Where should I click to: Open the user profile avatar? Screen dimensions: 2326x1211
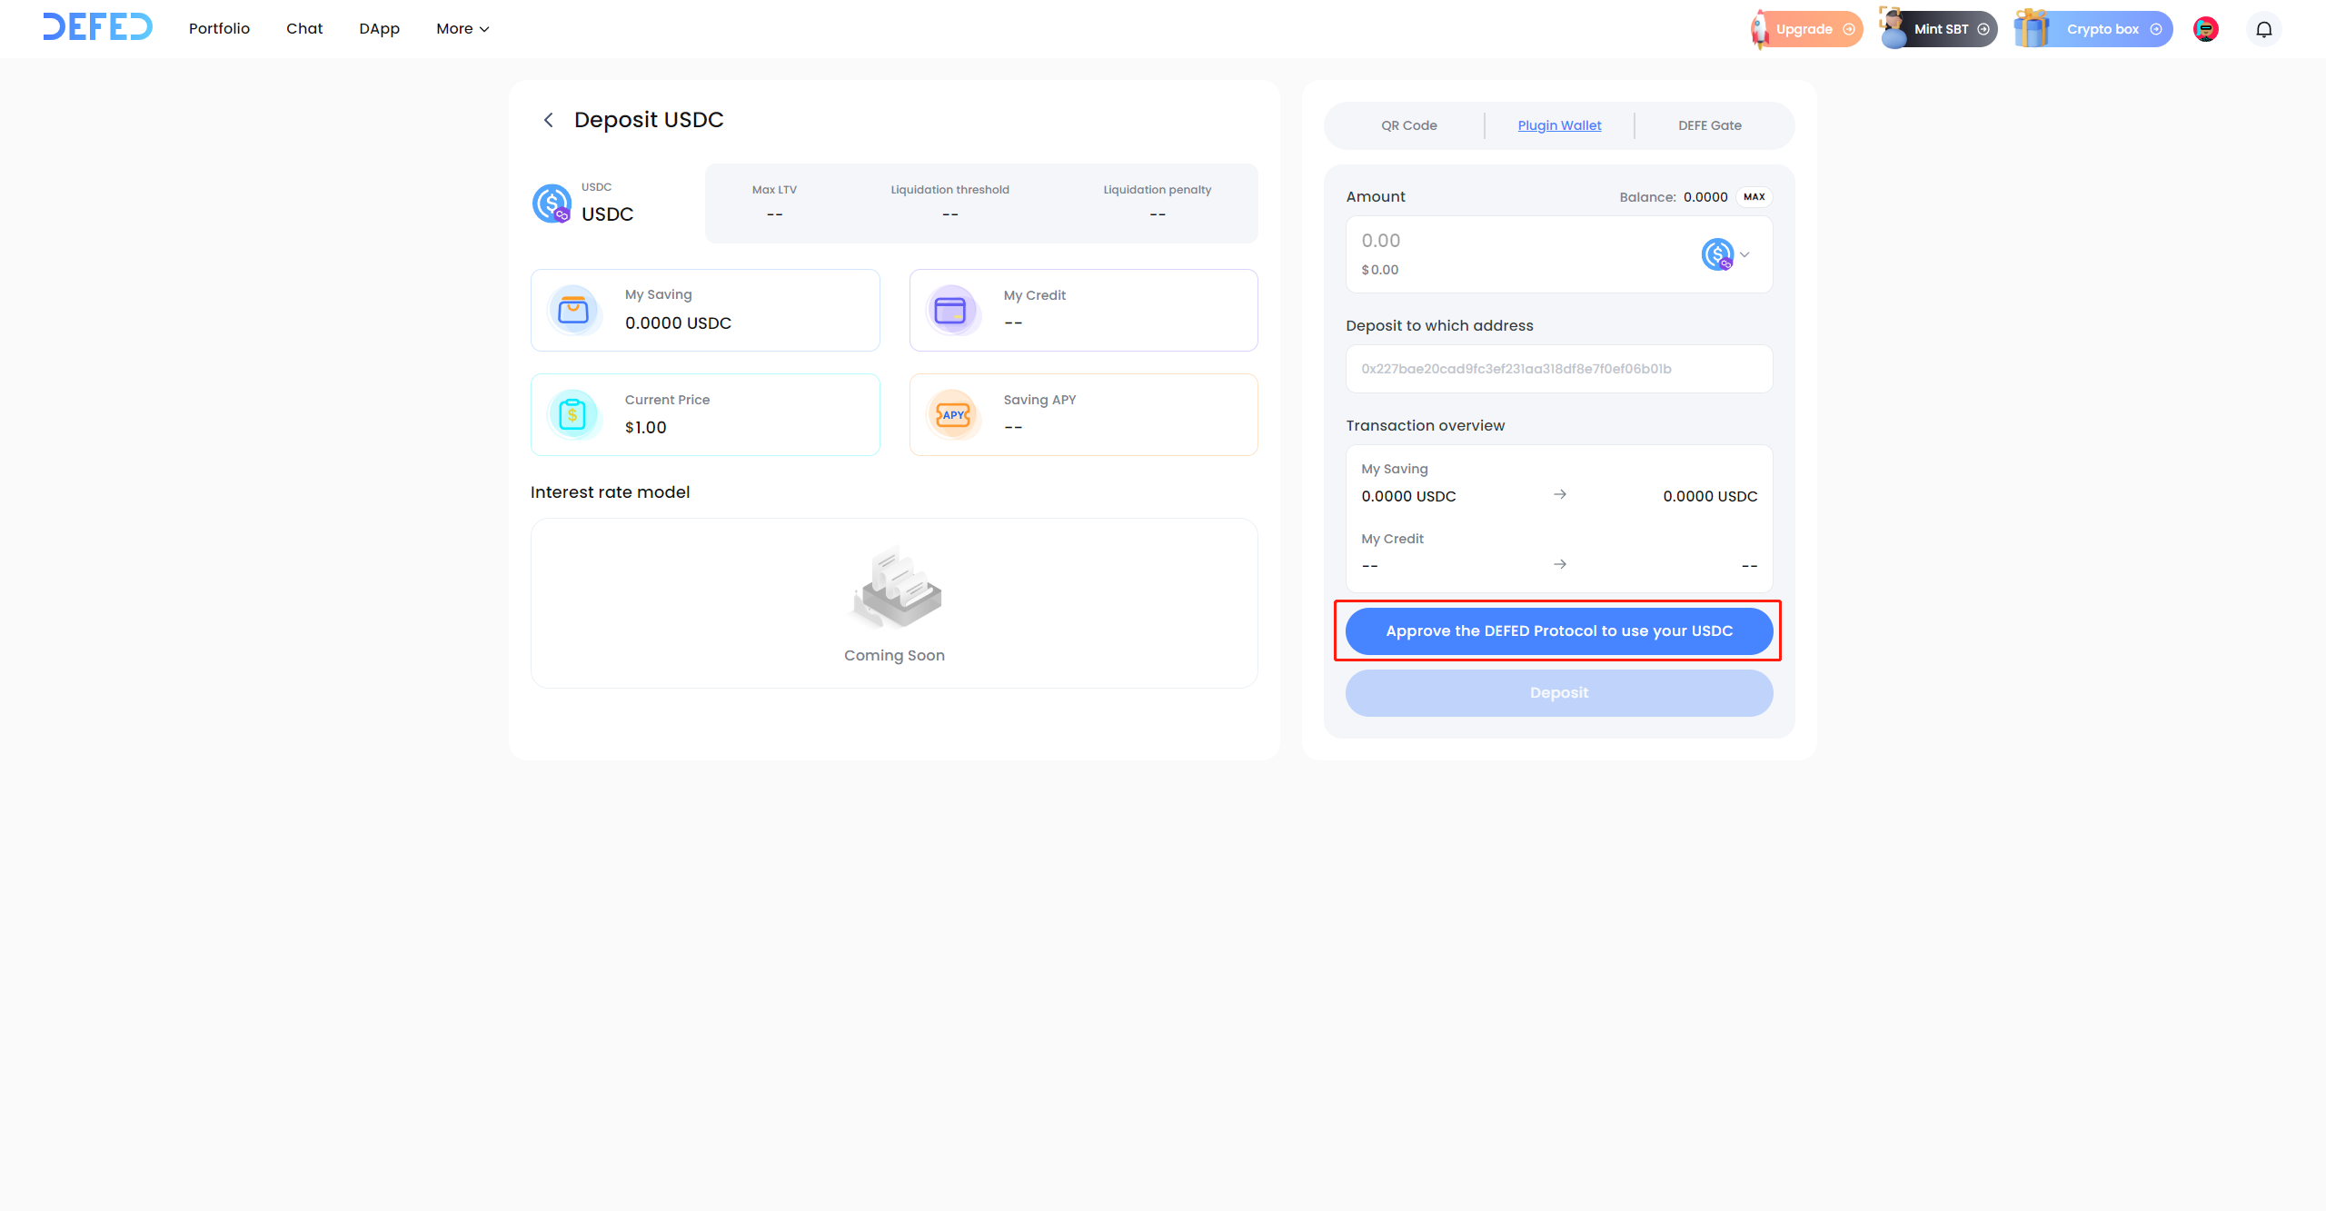pos(2205,29)
